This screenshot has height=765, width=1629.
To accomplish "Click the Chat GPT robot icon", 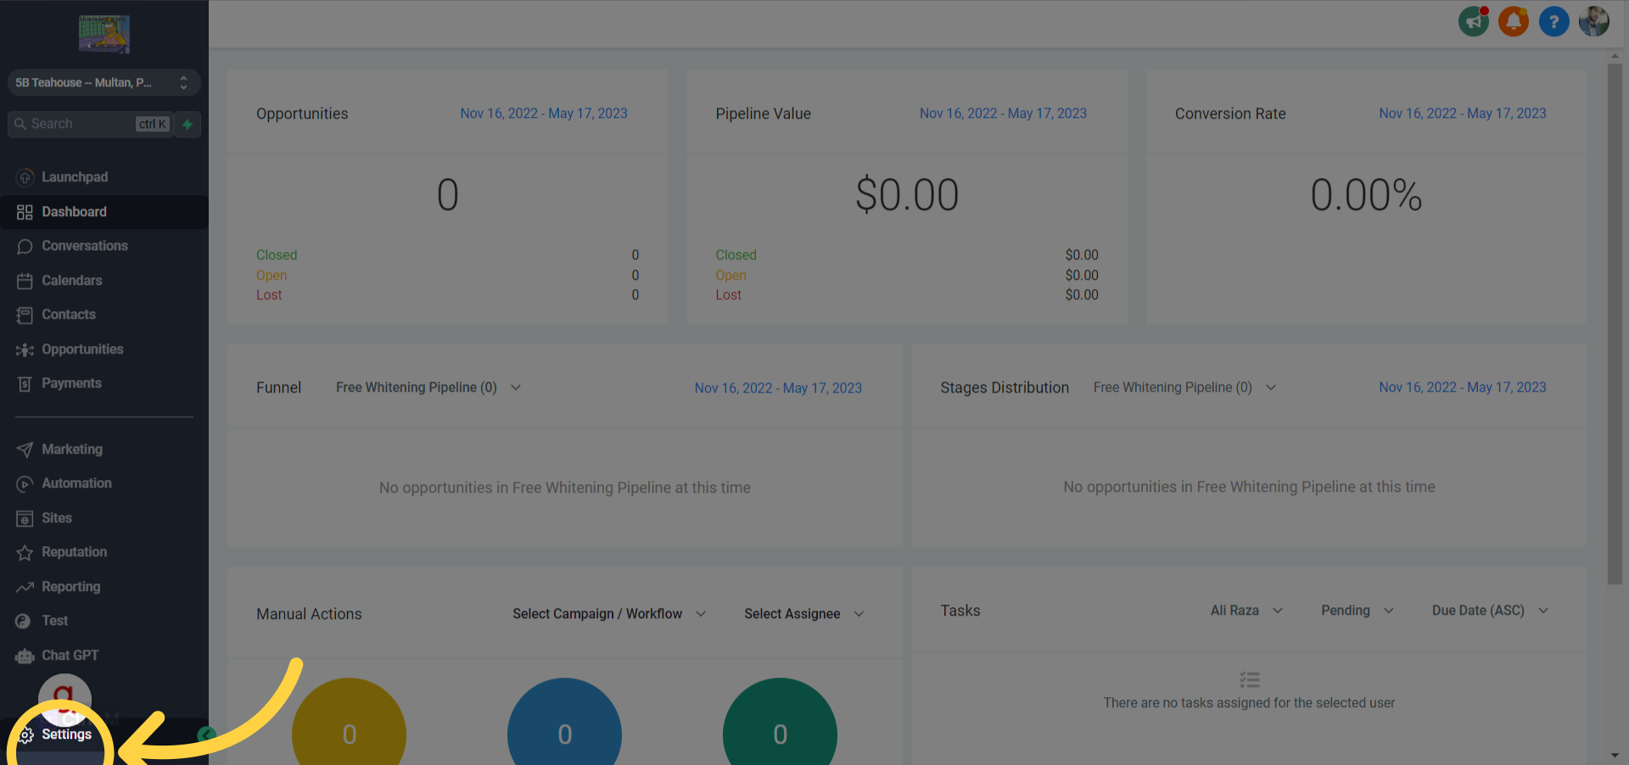I will click(25, 656).
